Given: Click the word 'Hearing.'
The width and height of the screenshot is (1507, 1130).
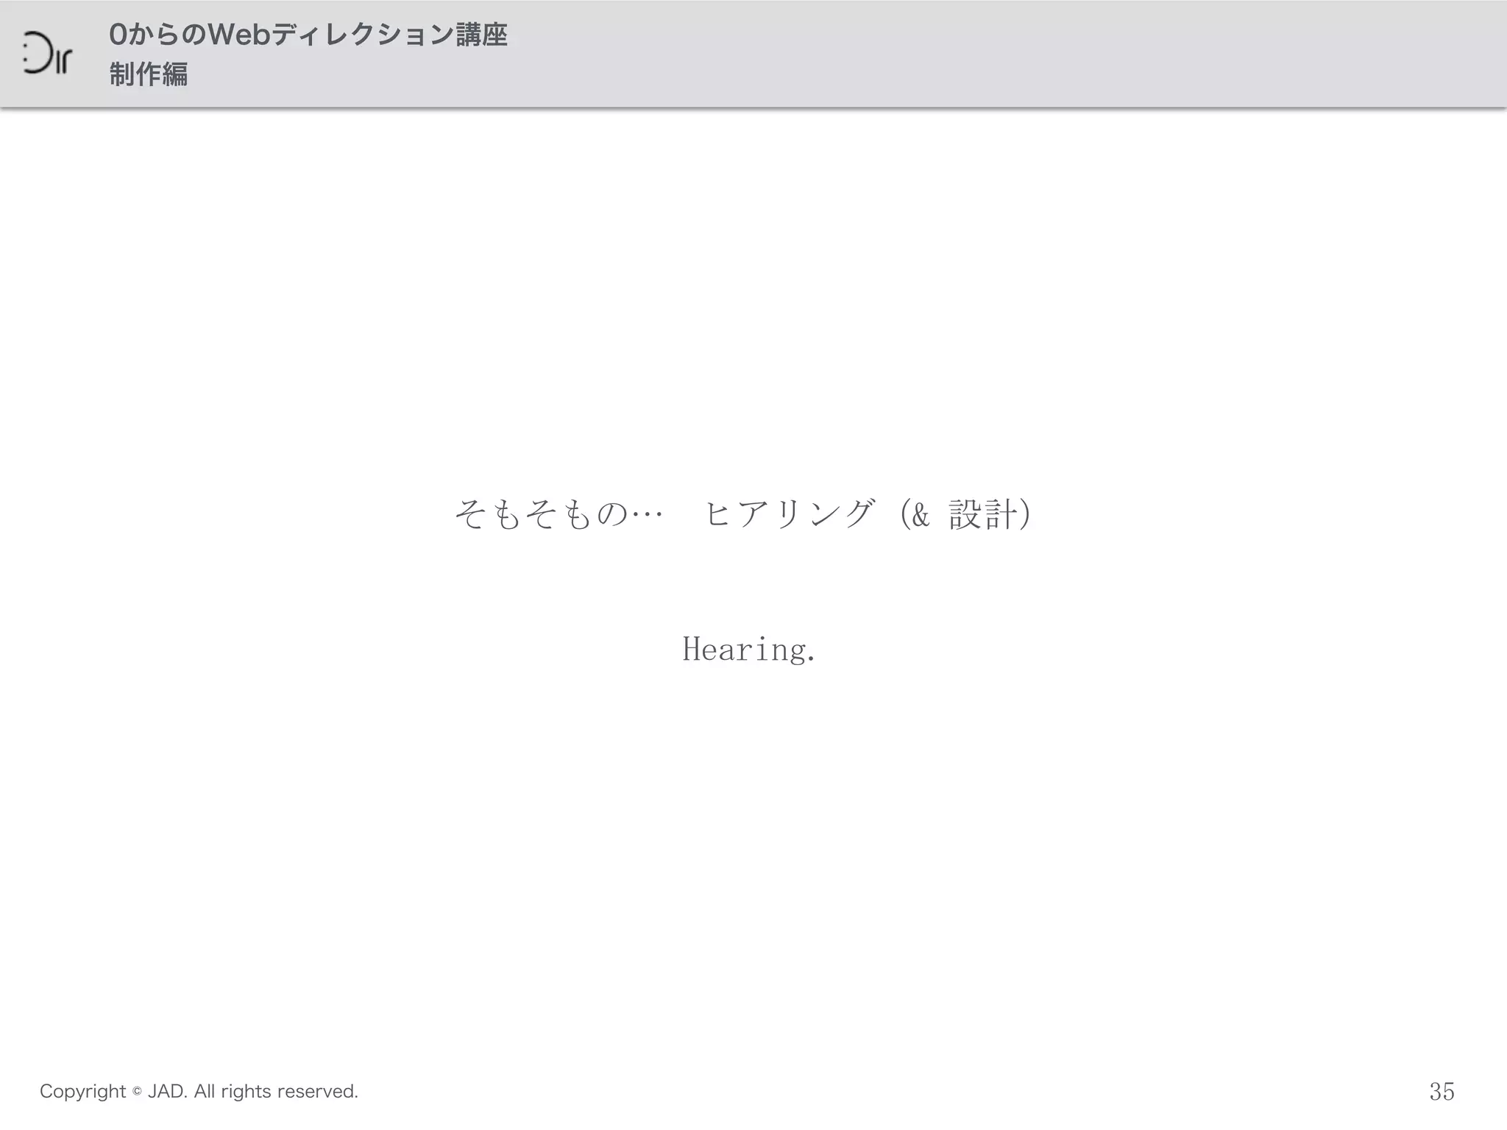Looking at the screenshot, I should click(749, 650).
